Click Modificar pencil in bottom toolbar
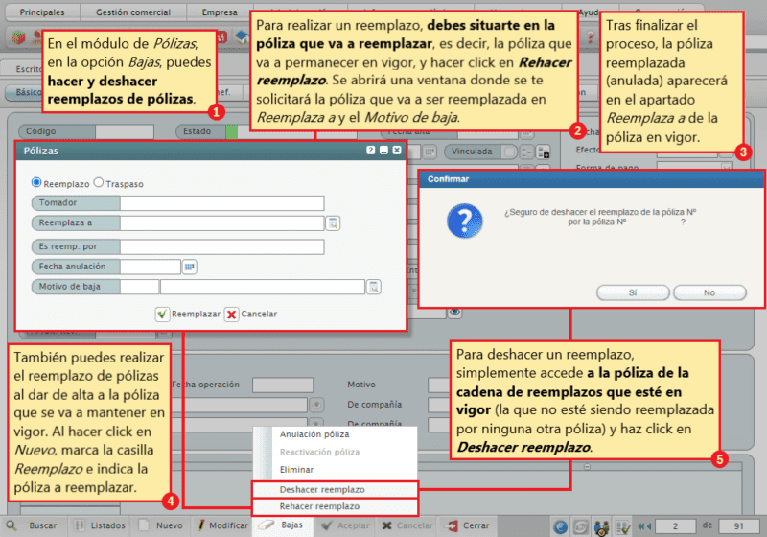Viewport: 767px width, 537px height. [x=221, y=525]
